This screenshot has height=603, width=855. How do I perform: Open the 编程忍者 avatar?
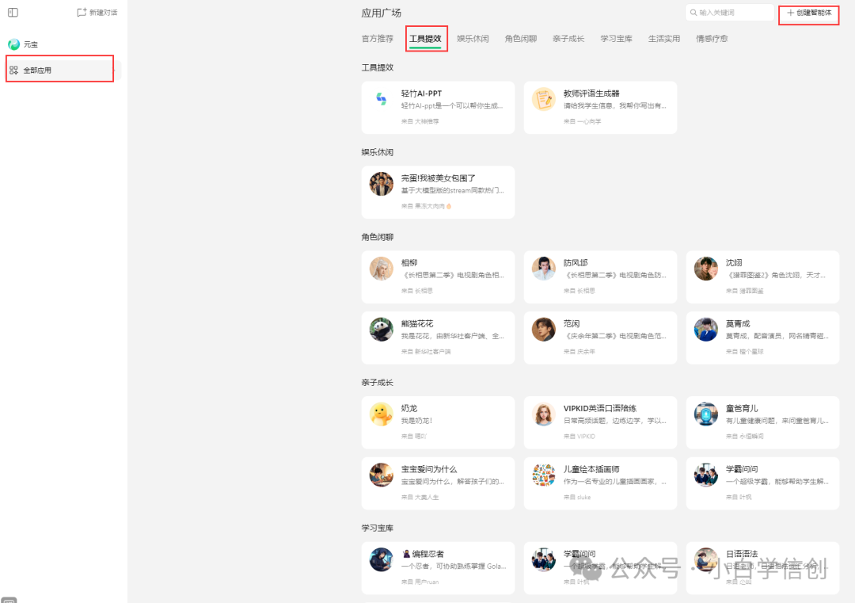[x=381, y=559]
